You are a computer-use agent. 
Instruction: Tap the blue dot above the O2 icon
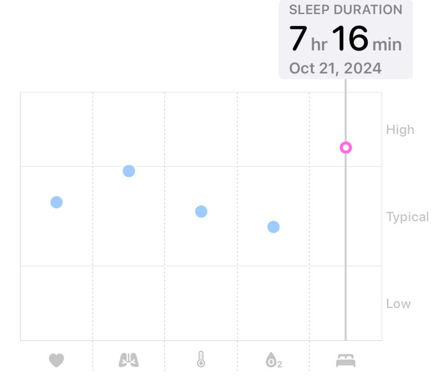coord(273,227)
